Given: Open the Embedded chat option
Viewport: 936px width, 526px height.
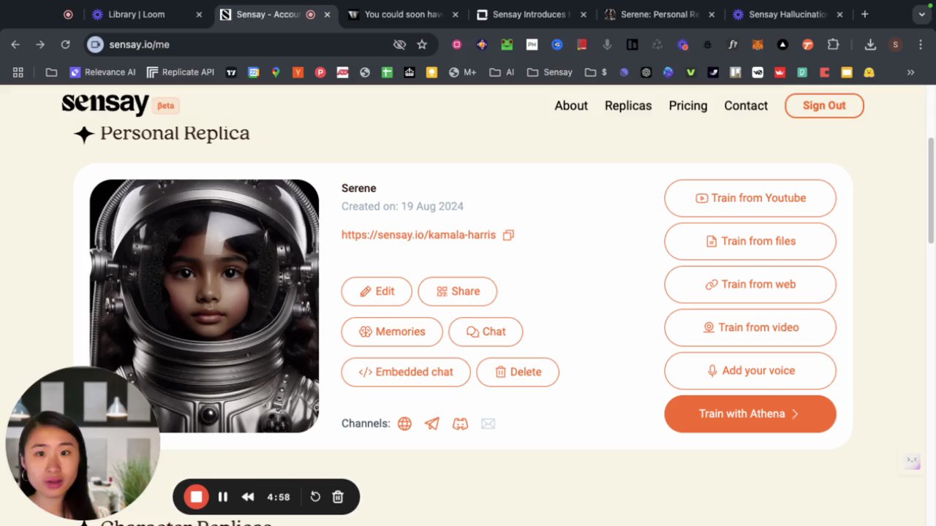Looking at the screenshot, I should (x=406, y=372).
